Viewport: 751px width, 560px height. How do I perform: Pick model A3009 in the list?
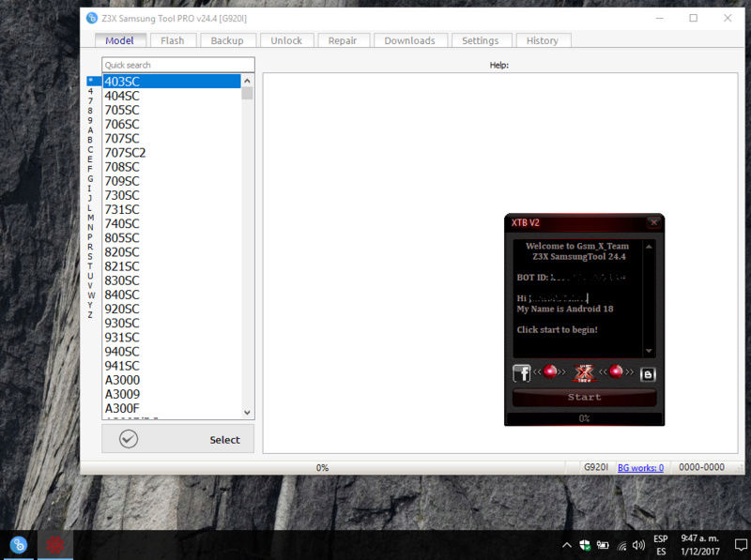click(172, 394)
